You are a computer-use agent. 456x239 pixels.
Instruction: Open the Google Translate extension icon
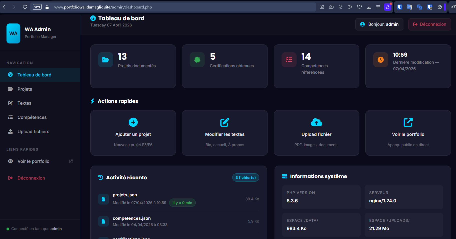(410, 7)
